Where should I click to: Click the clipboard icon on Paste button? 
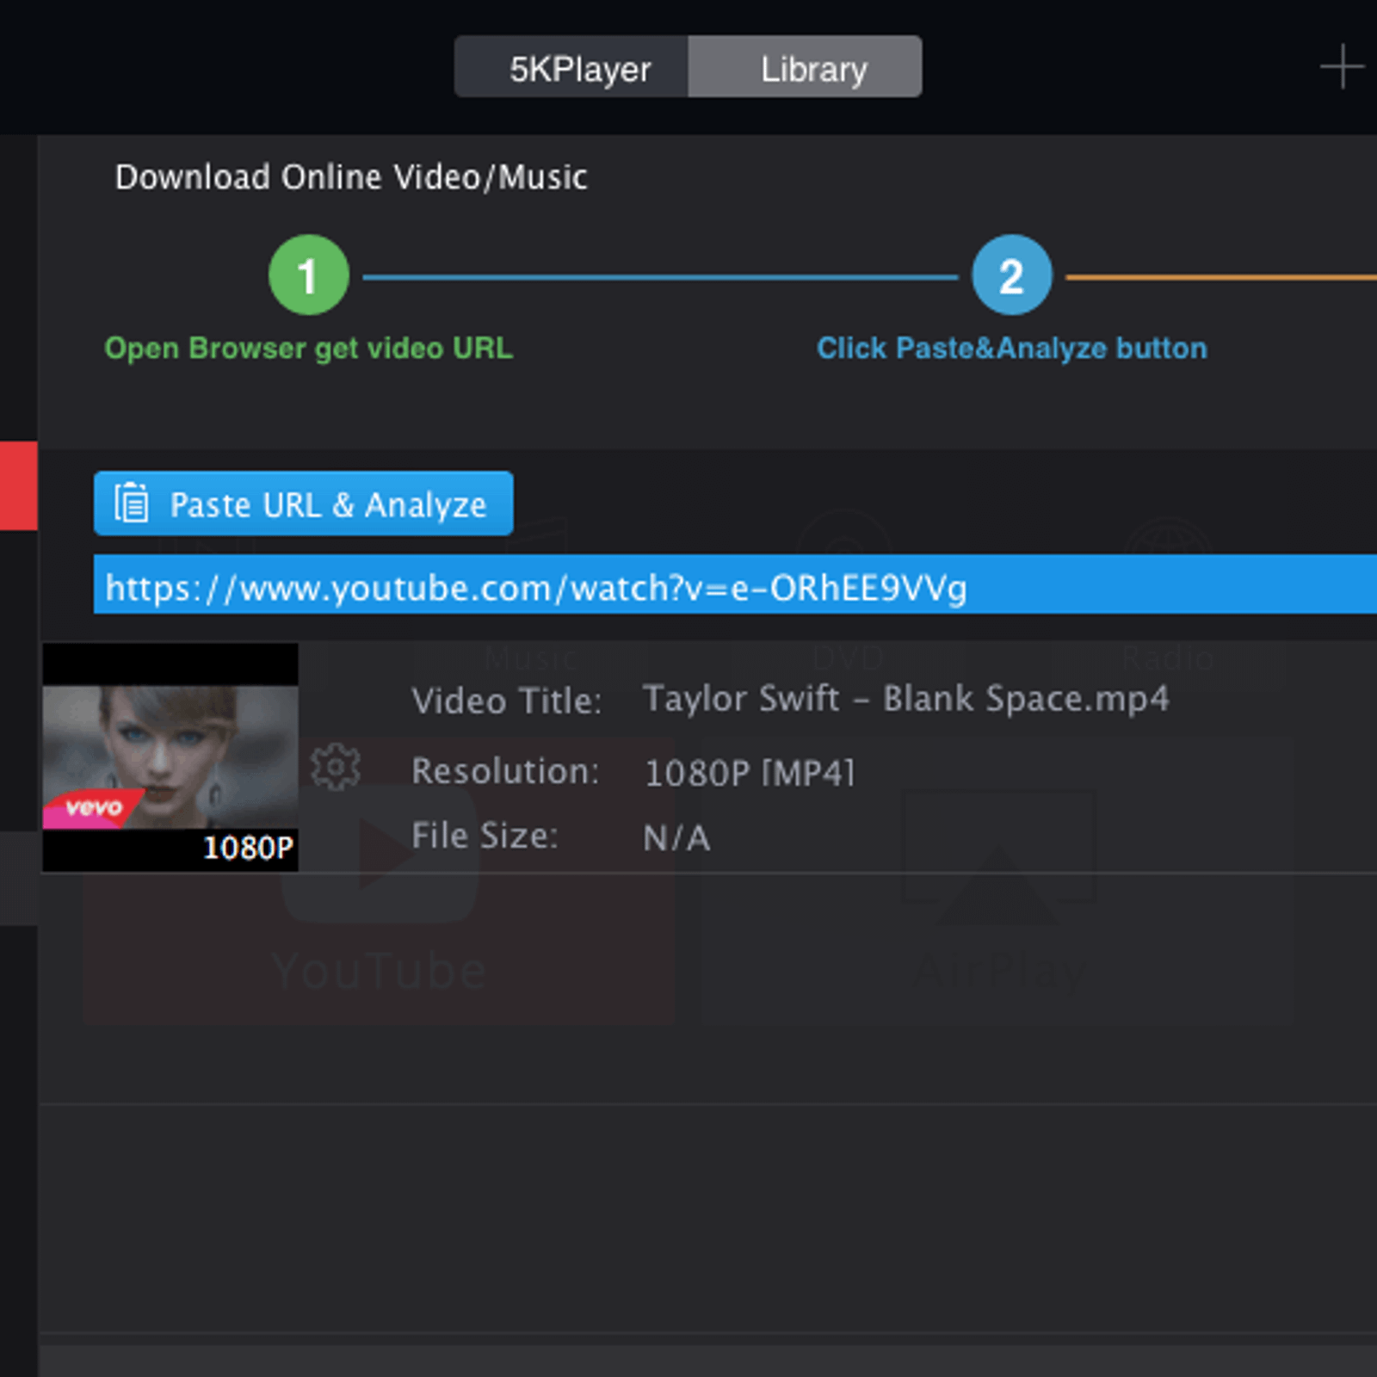tap(132, 503)
